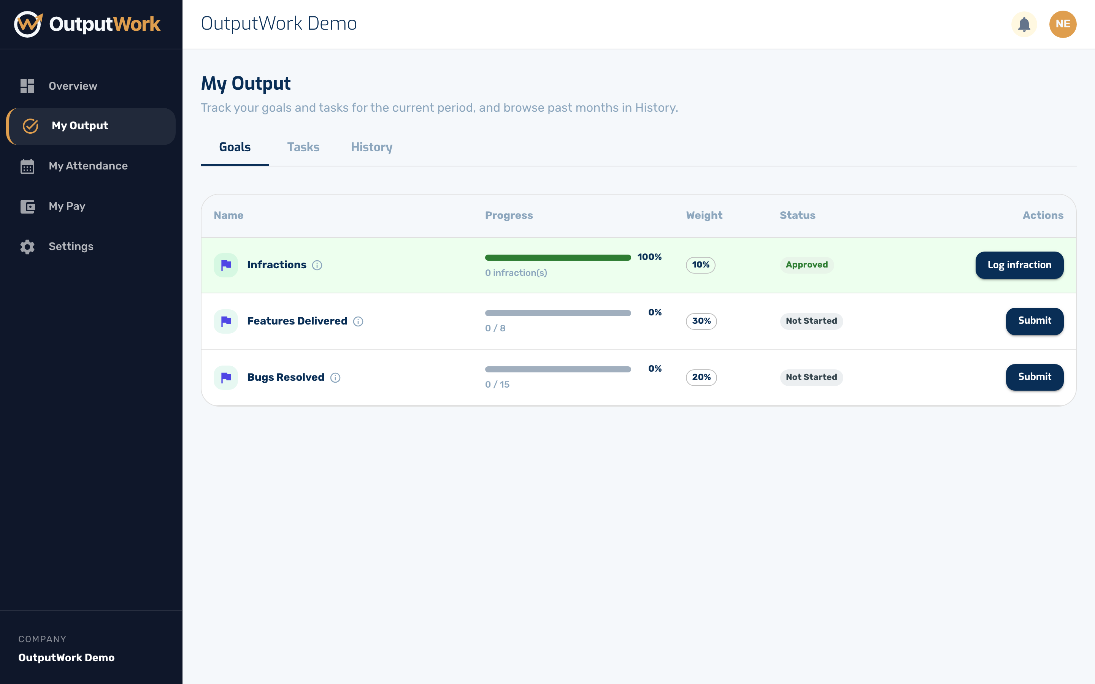Click the Infractions flag icon
Screen dimensions: 1095x684
click(226, 265)
